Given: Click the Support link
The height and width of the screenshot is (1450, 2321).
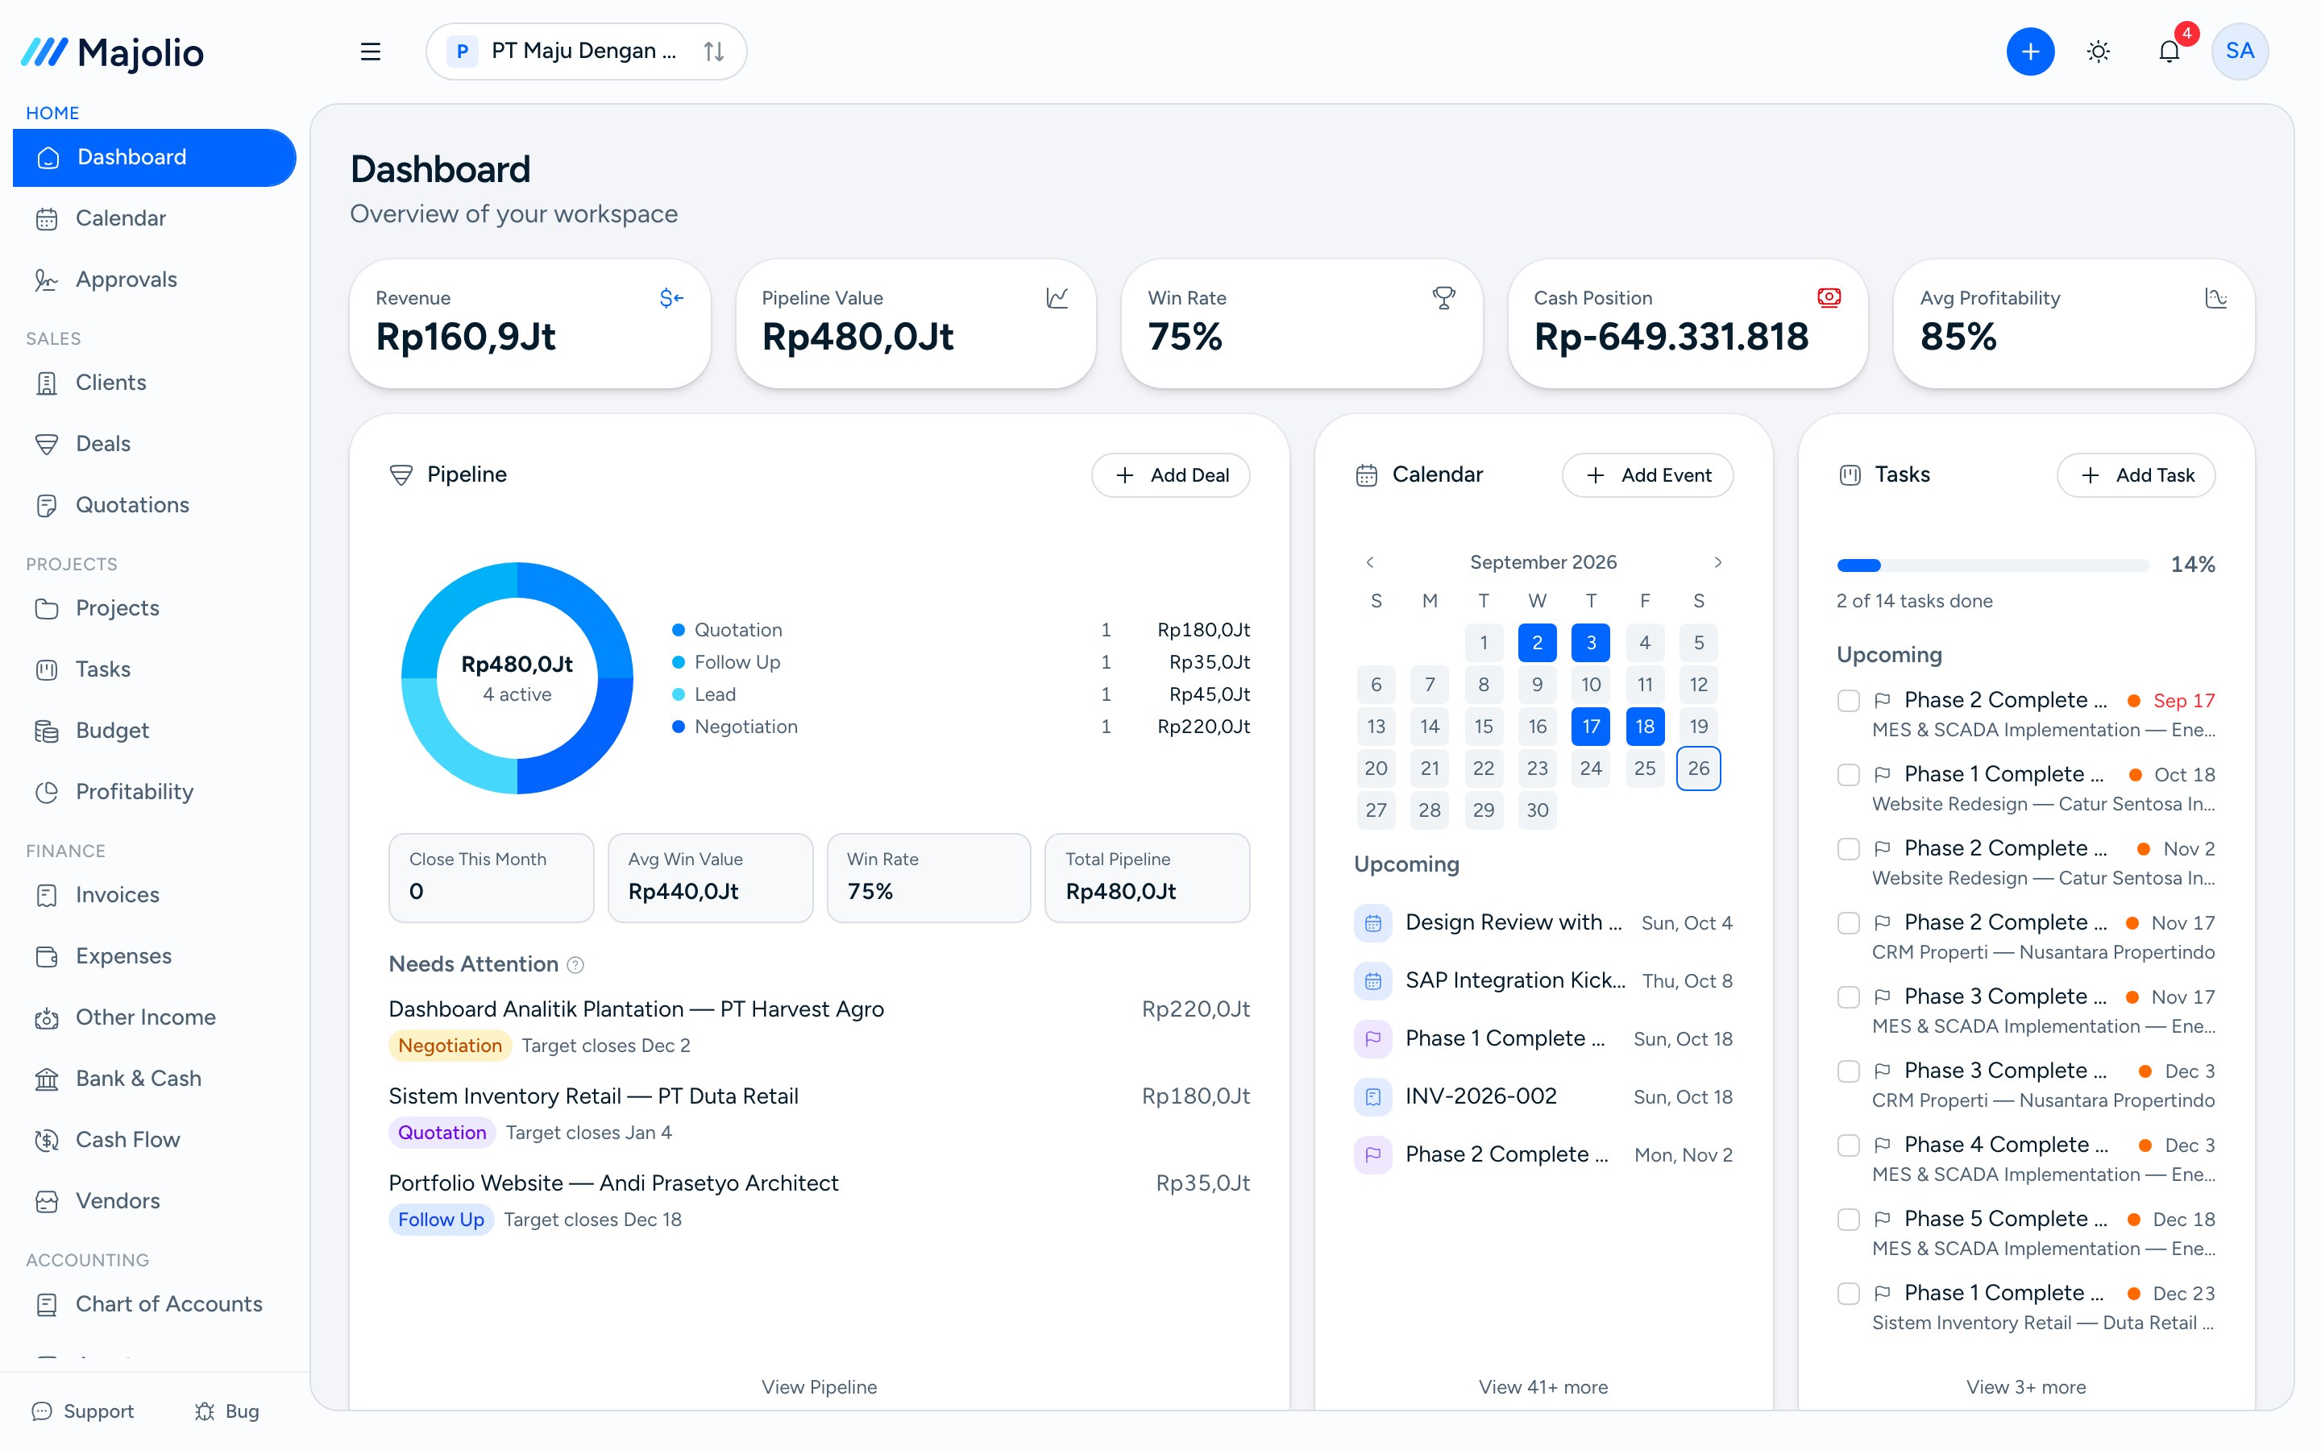Looking at the screenshot, I should [x=82, y=1411].
